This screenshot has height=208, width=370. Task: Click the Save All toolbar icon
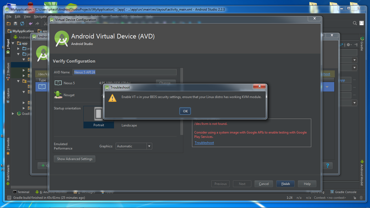15,24
